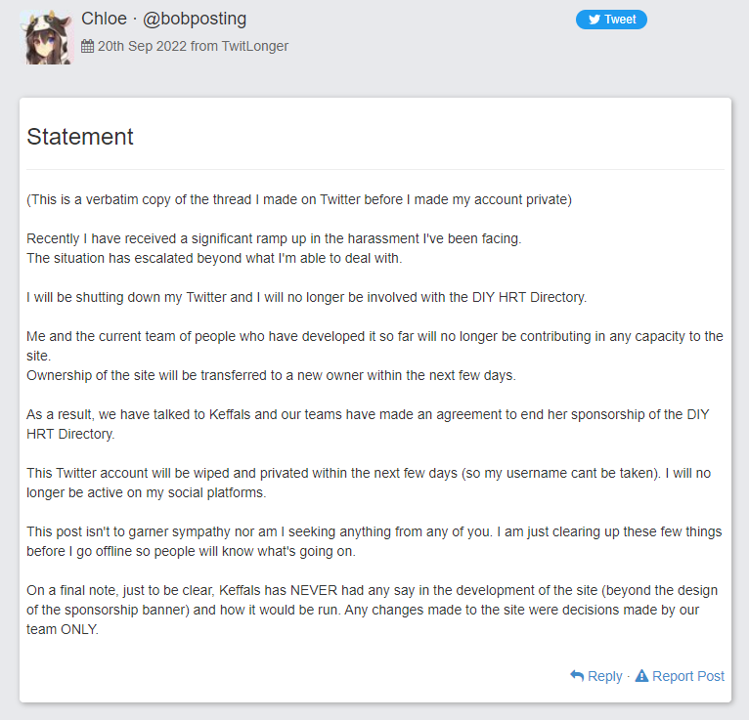Click the warning triangle icon by Report Post
This screenshot has height=720, width=749.
[641, 676]
